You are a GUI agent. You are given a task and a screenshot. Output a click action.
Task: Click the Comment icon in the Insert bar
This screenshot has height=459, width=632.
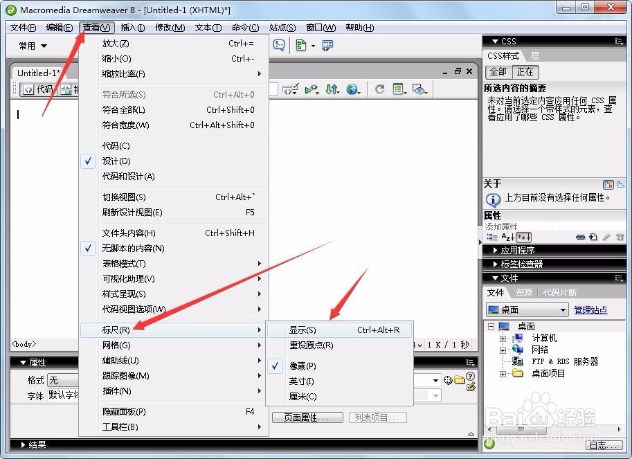point(278,45)
